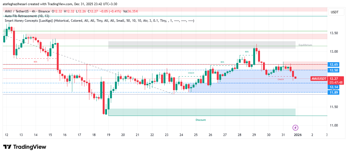Click the red BOS label near Dec 15

point(36,62)
